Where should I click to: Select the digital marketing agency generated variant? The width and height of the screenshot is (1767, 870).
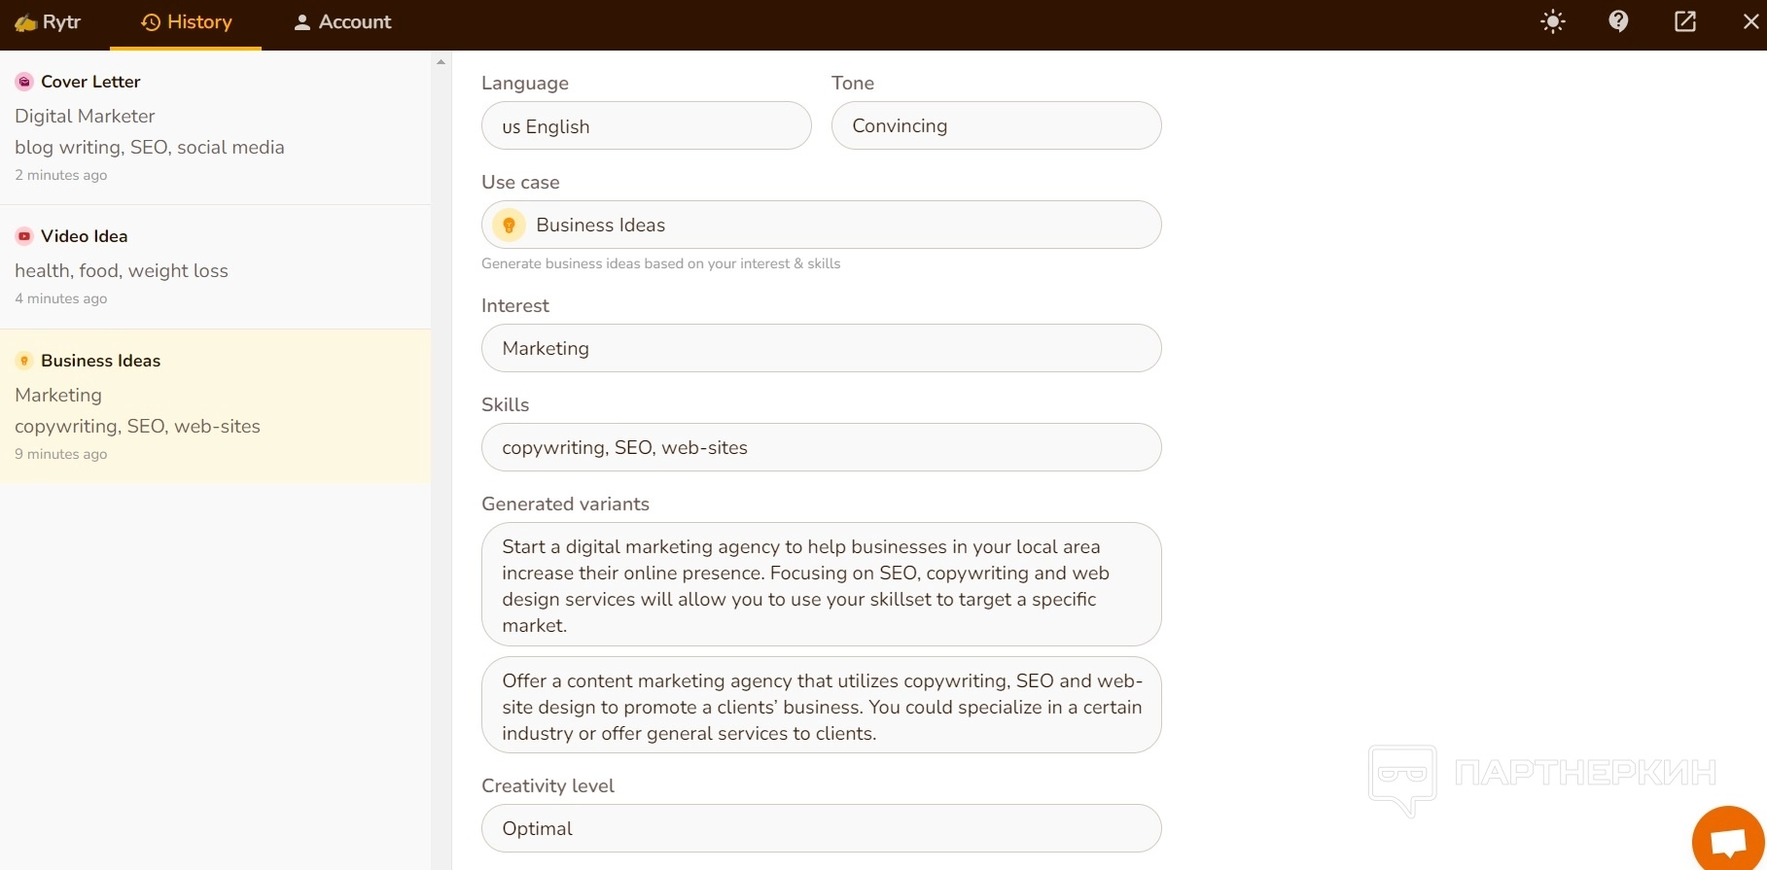point(821,584)
